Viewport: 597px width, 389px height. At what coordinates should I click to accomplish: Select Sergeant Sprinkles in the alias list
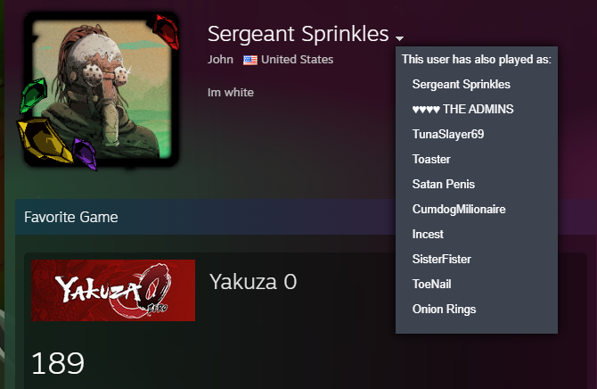pyautogui.click(x=461, y=84)
